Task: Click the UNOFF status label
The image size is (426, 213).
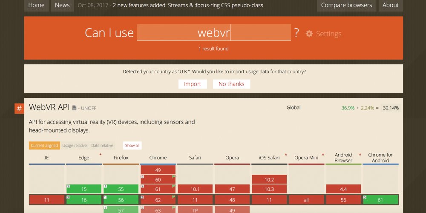Action: point(89,108)
